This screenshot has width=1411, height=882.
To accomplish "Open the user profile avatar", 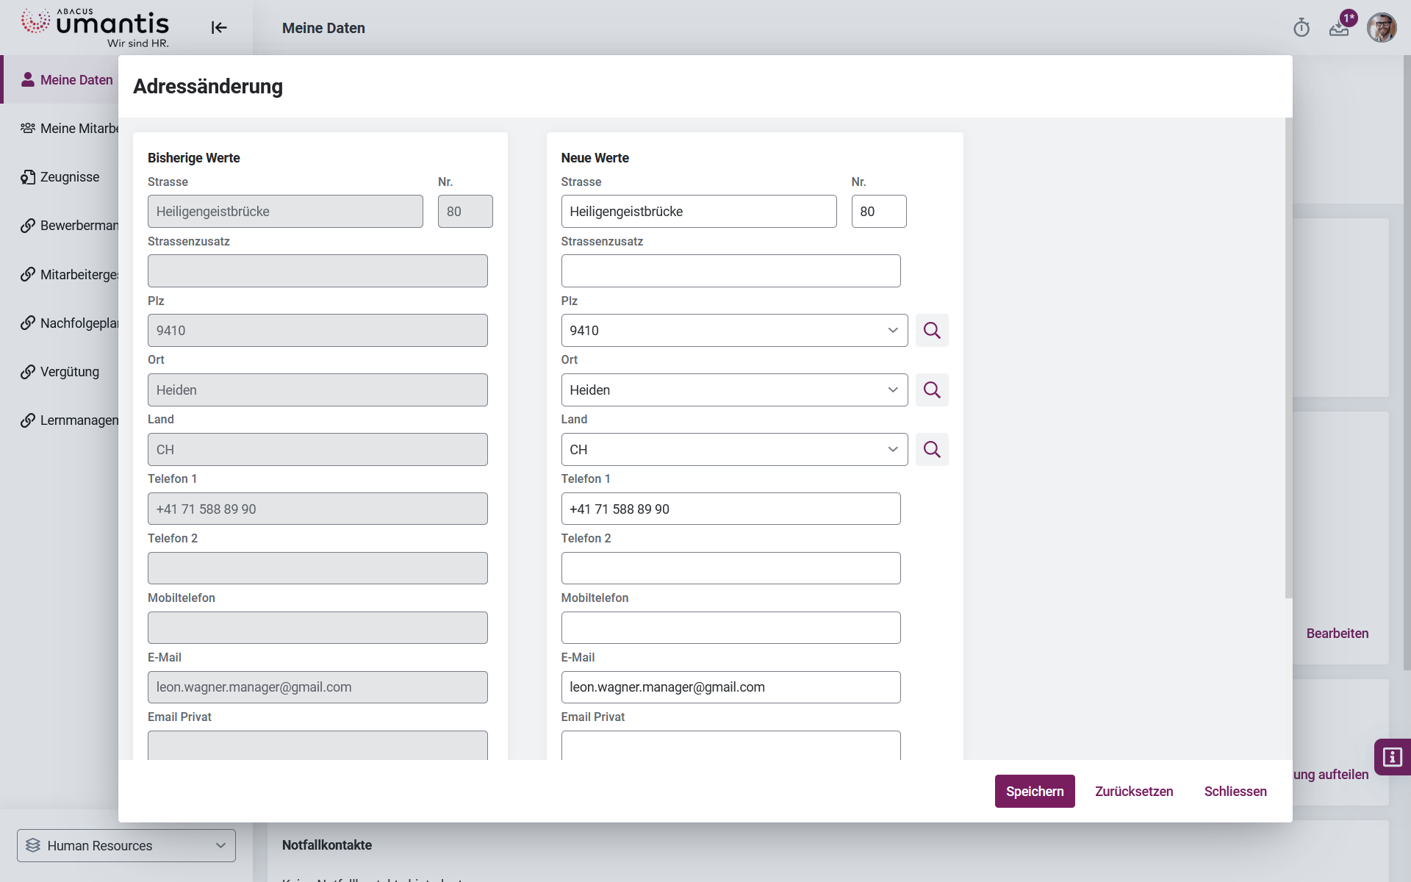I will click(1381, 28).
